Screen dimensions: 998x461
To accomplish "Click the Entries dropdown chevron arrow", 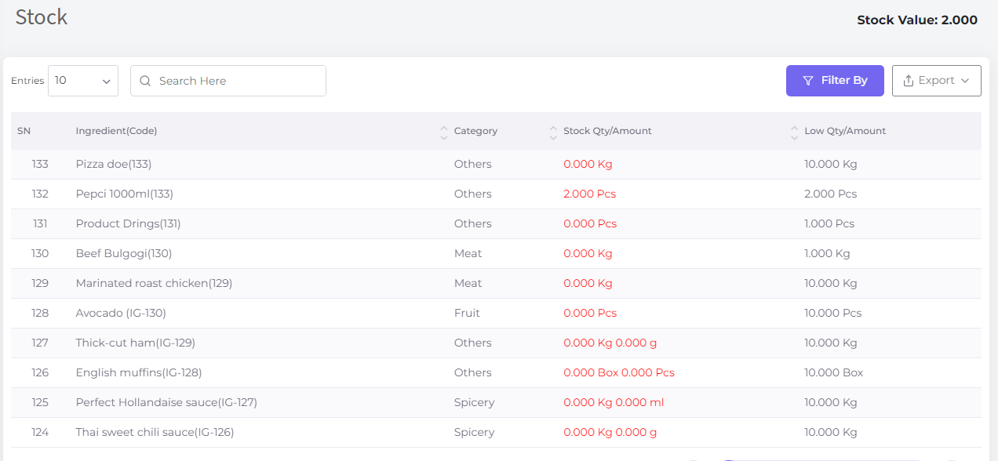I will click(x=106, y=81).
